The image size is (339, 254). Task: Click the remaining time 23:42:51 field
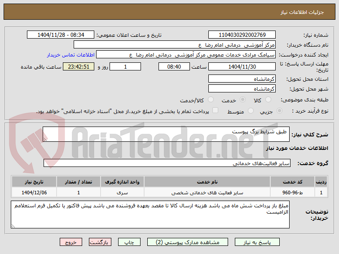pyautogui.click(x=79, y=66)
